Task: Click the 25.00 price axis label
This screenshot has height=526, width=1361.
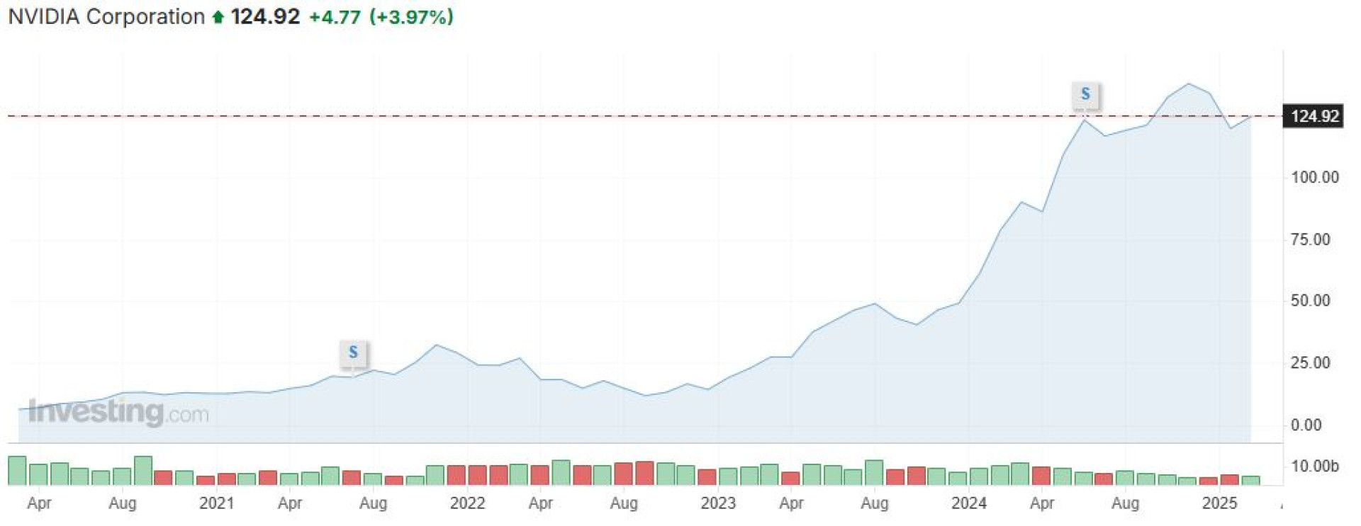Action: (1311, 362)
